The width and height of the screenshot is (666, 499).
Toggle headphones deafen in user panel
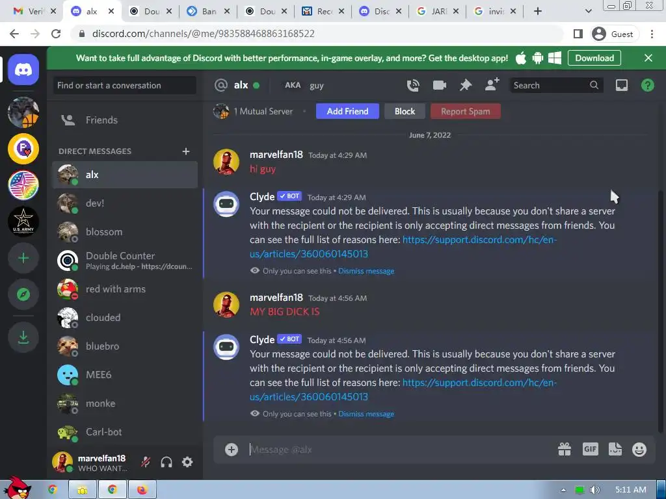pos(166,462)
